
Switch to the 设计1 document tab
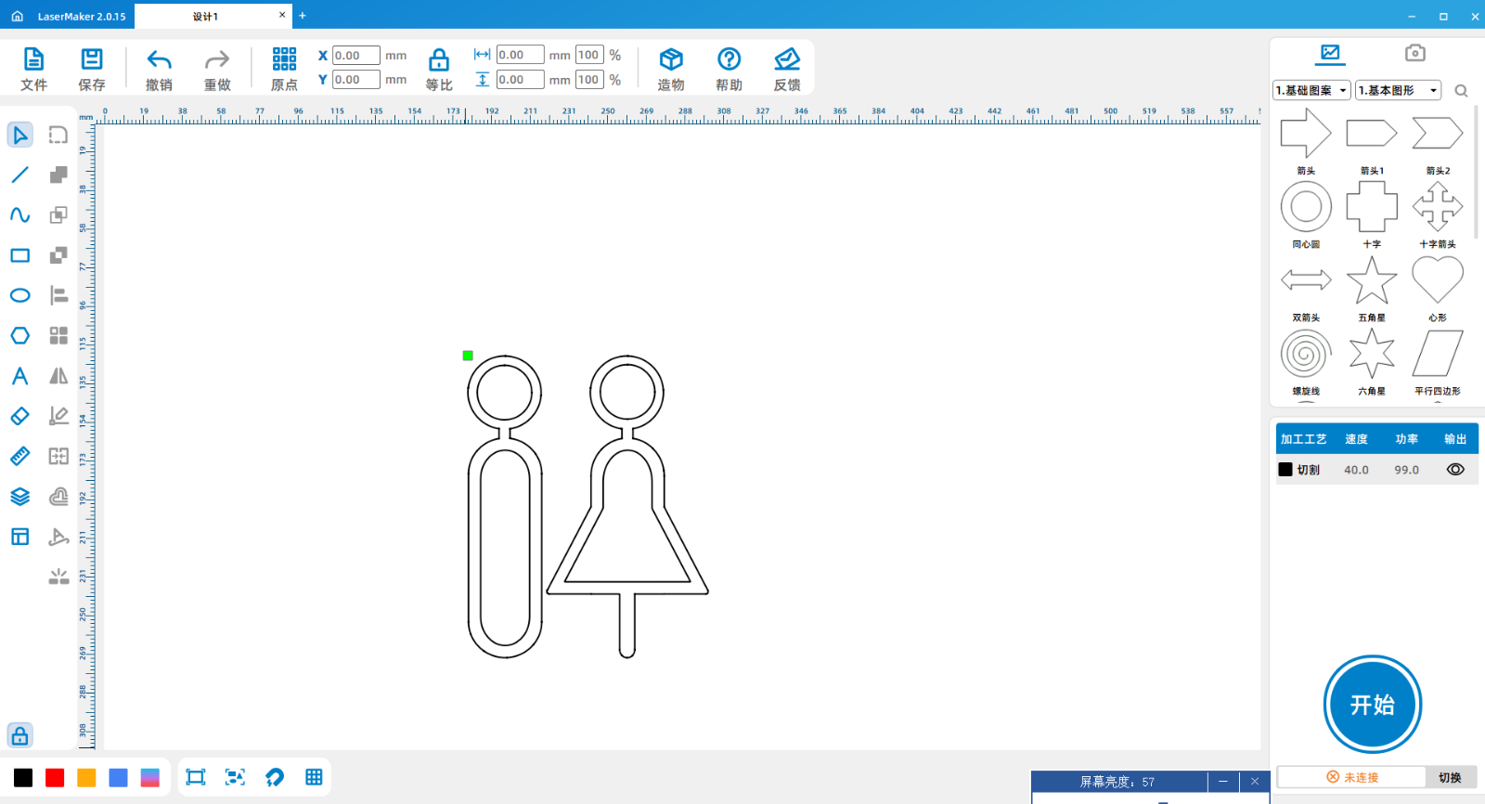[x=206, y=16]
